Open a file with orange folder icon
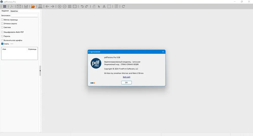This screenshot has height=136, width=253. tap(33, 6)
